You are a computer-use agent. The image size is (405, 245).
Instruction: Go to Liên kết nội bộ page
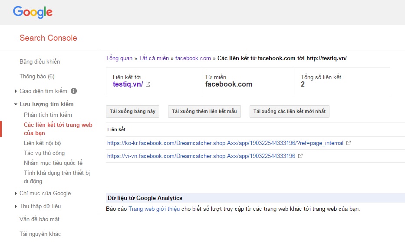point(43,143)
